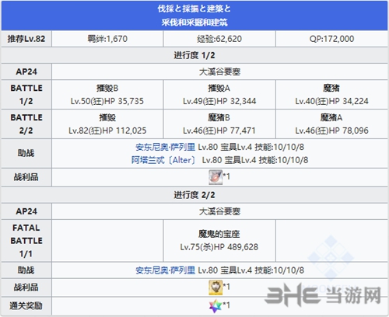The image size is (389, 317).
Task: Click the 战利品 label under 进行度 2/2
Action: pos(26,287)
